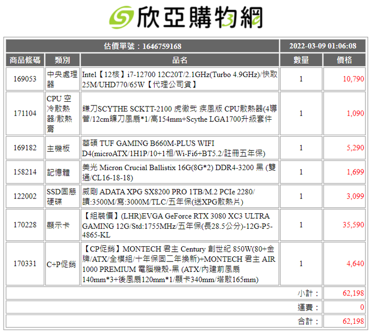
Task: Click the Intel i7-12700 product name
Action: point(180,79)
